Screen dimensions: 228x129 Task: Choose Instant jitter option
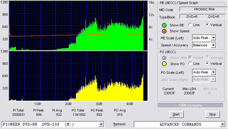coord(190,57)
